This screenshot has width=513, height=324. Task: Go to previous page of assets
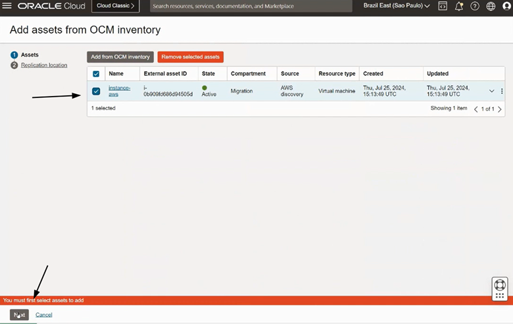(x=476, y=109)
